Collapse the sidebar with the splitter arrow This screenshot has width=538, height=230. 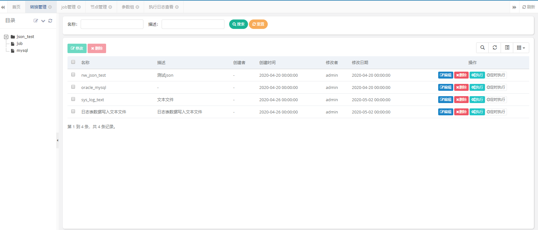[x=57, y=140]
